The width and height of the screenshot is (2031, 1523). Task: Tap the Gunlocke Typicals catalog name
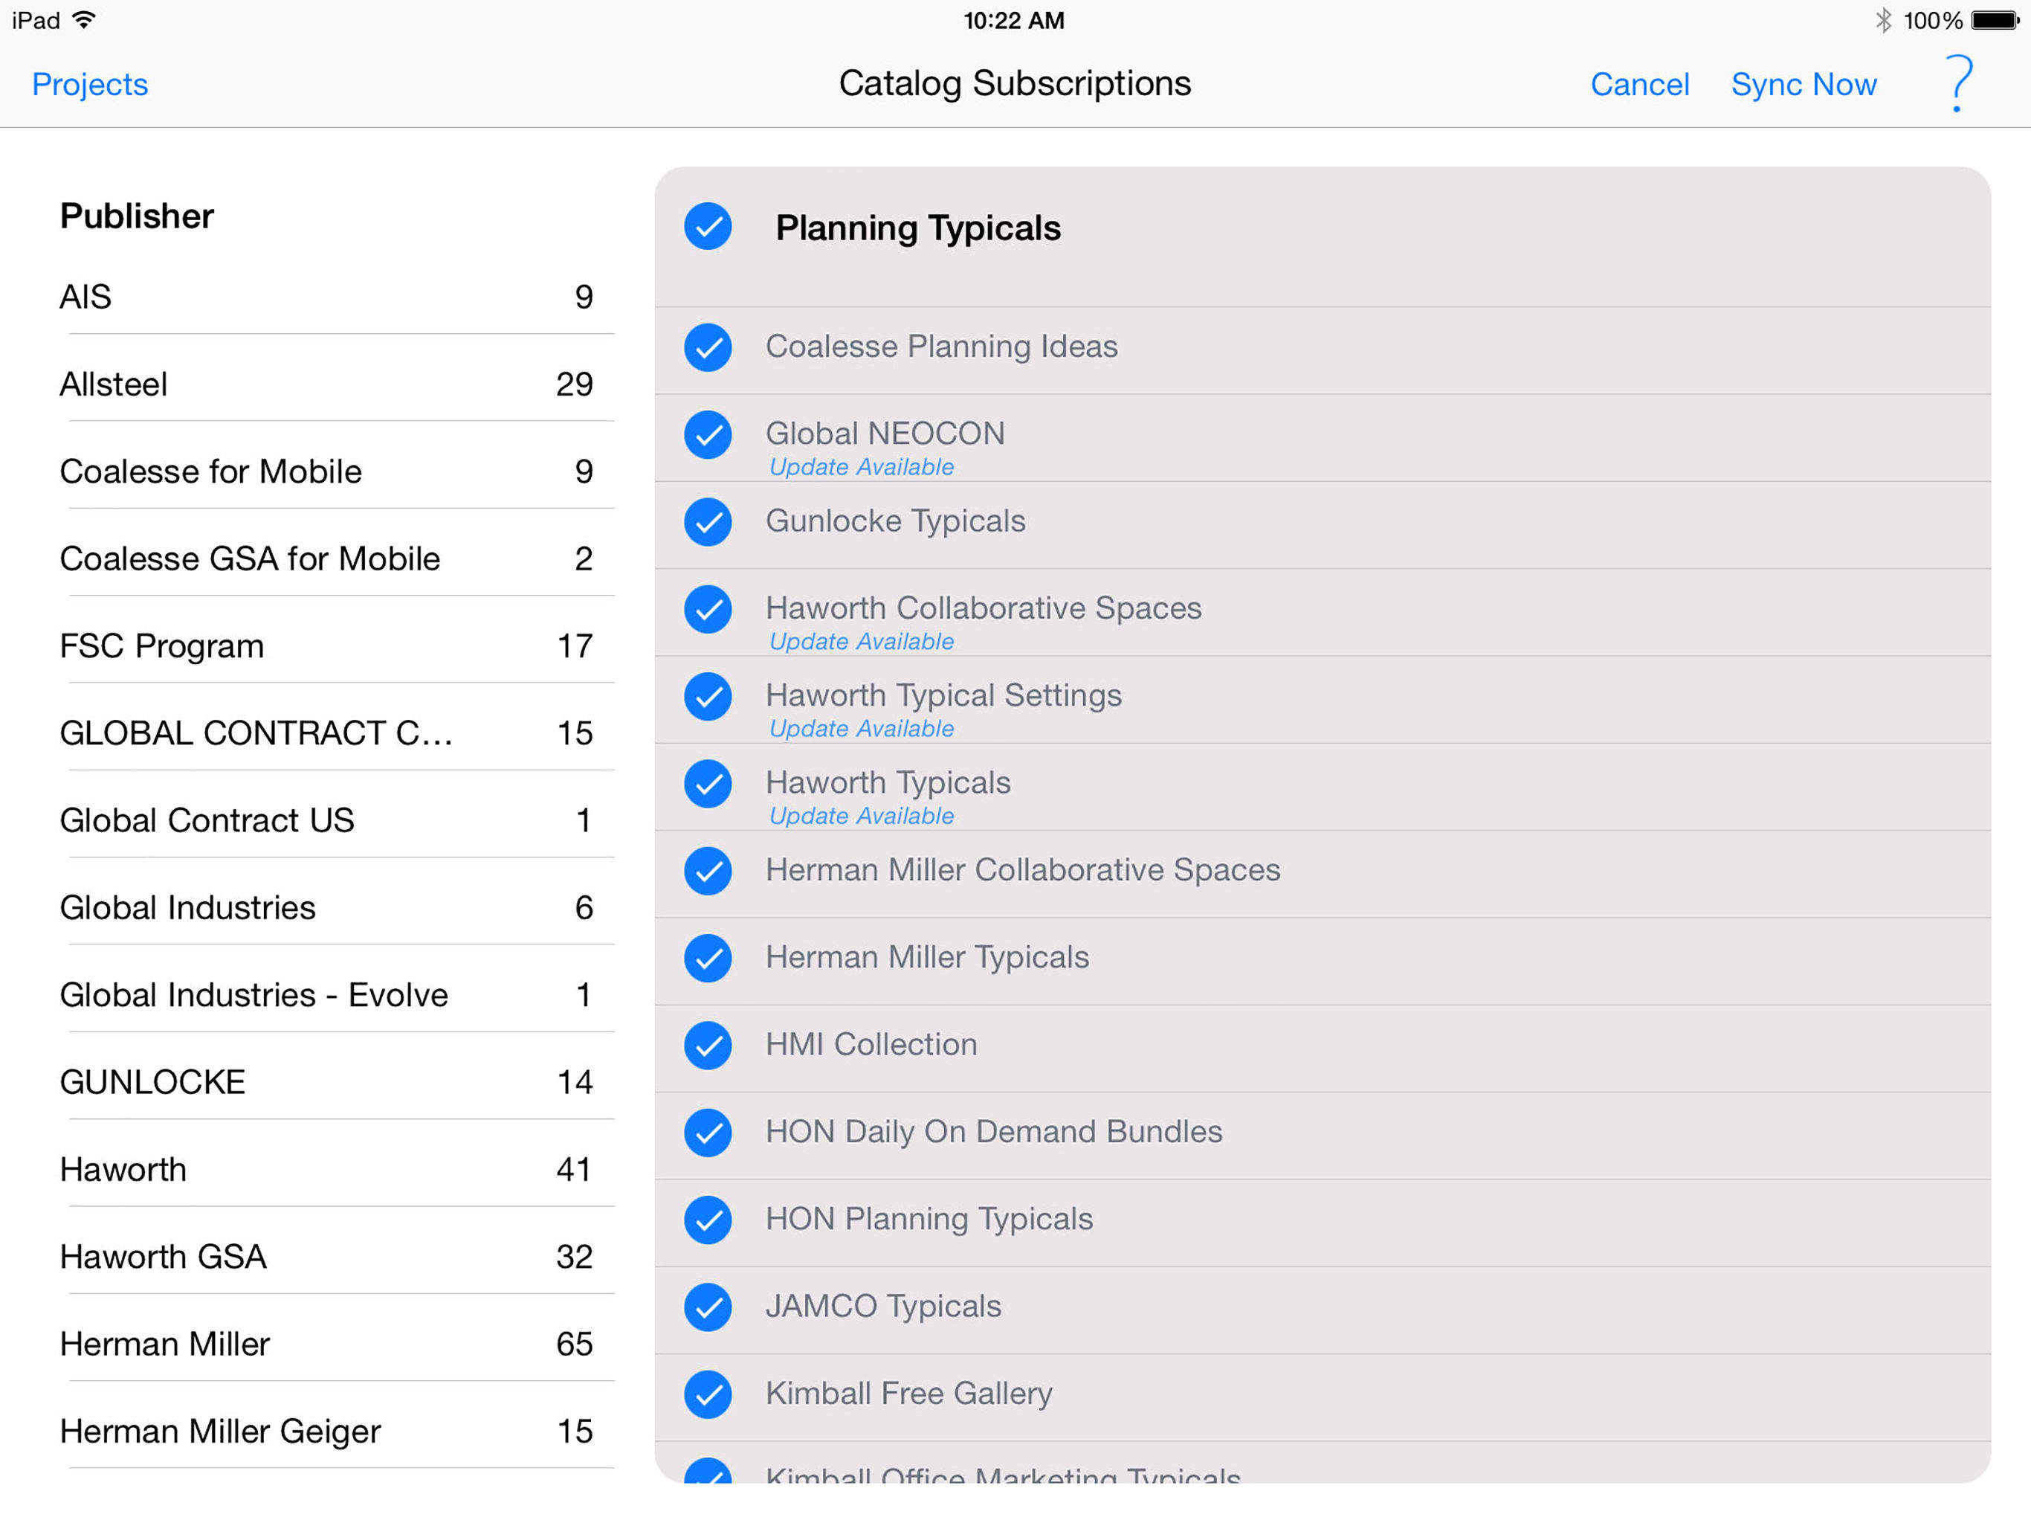pyautogui.click(x=895, y=522)
